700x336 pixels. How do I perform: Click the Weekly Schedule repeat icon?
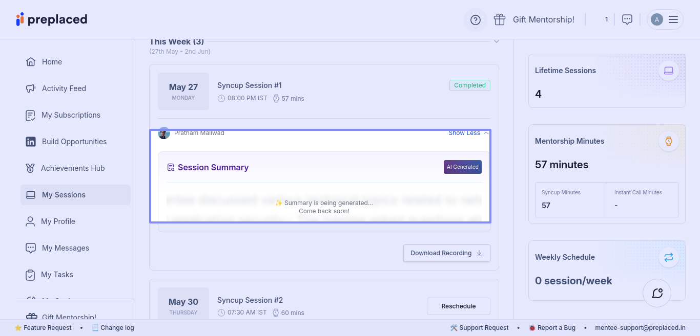(669, 257)
